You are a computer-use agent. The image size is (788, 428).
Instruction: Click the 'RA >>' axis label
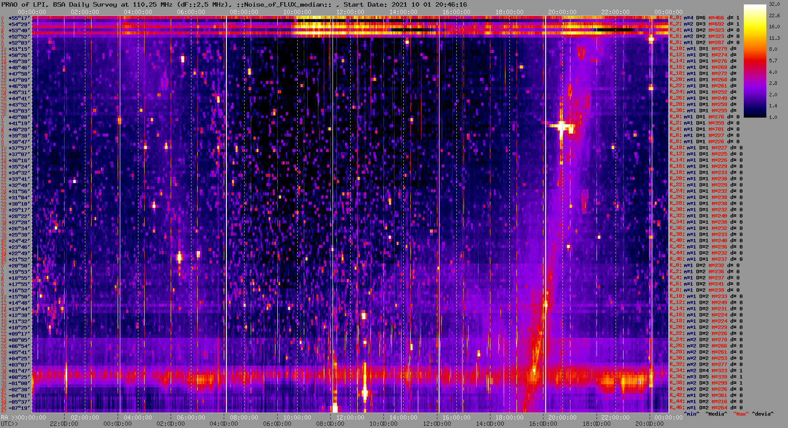pyautogui.click(x=9, y=418)
